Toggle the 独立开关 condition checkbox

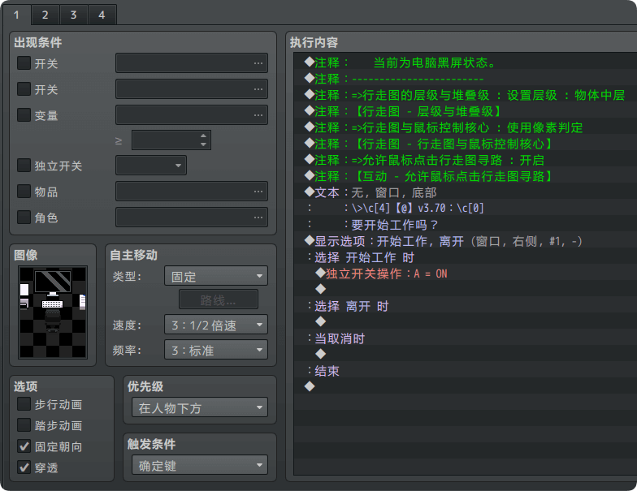pos(24,166)
